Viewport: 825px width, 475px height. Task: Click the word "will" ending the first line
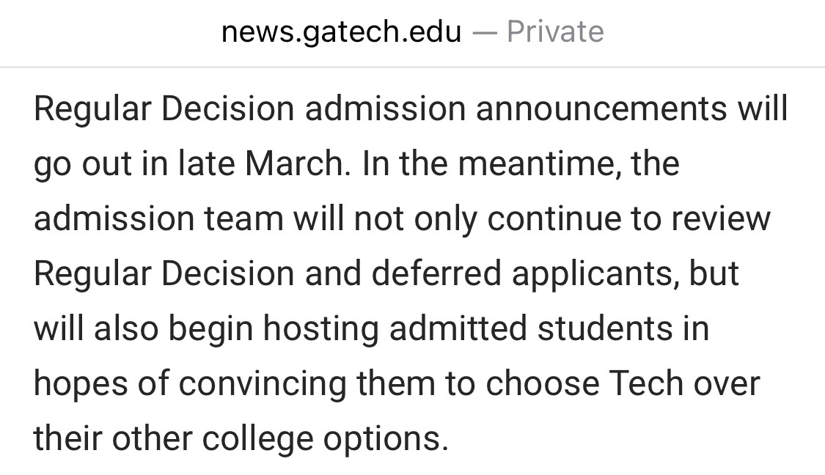762,109
